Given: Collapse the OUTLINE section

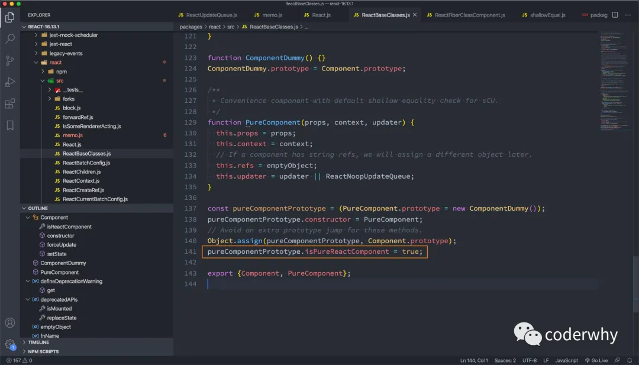Looking at the screenshot, I should 24,208.
